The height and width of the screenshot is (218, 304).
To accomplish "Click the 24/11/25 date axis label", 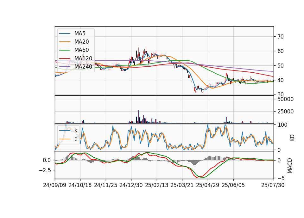I will [x=106, y=185].
